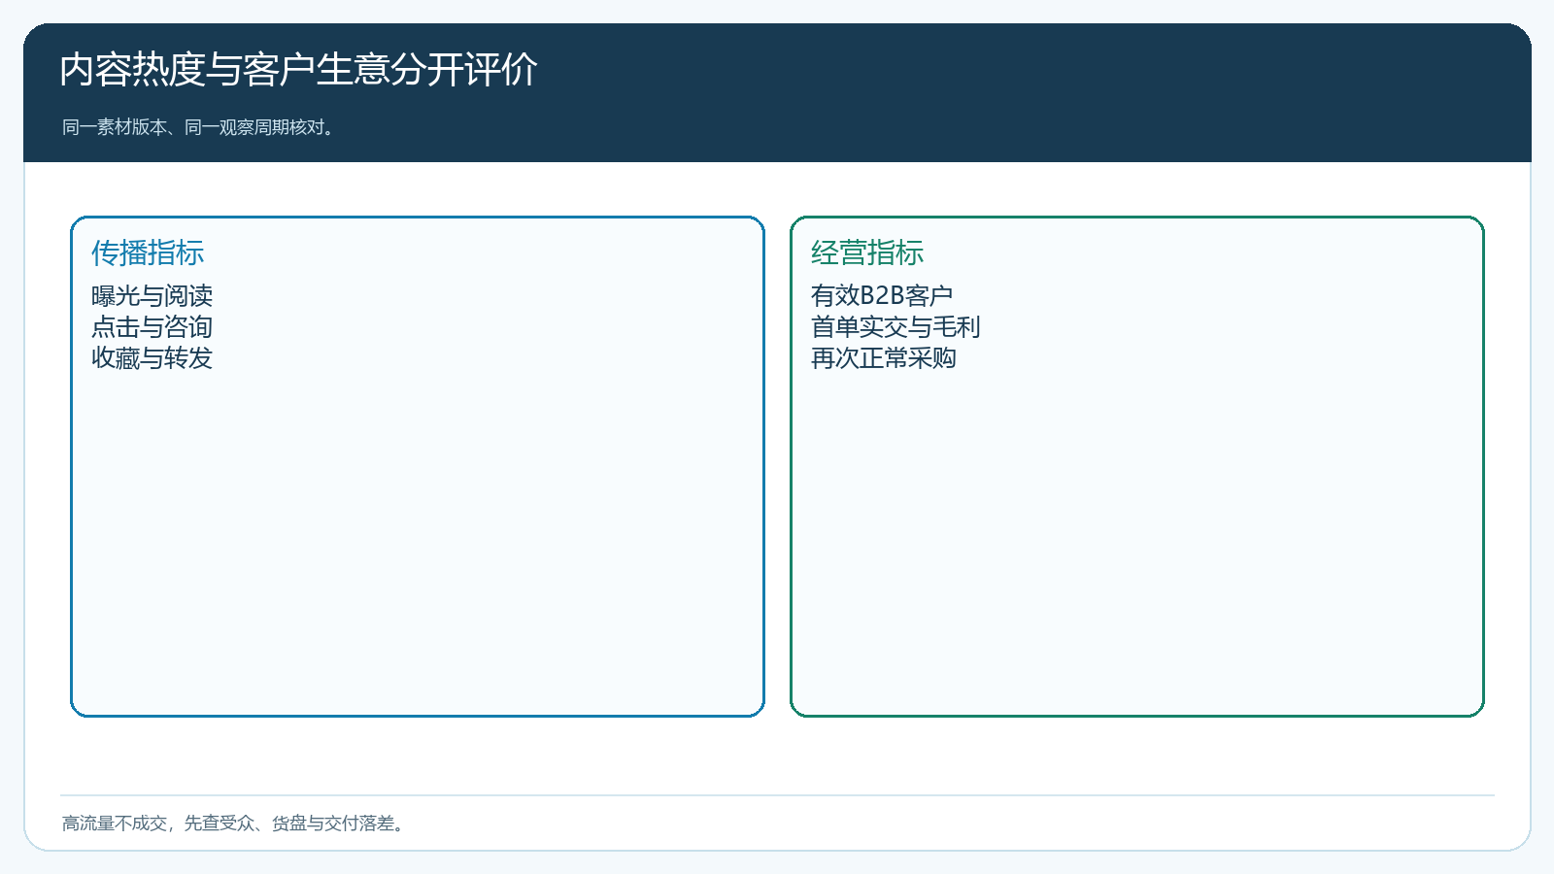This screenshot has width=1554, height=874.
Task: Select the line 点击与咨询
Action: tap(152, 326)
